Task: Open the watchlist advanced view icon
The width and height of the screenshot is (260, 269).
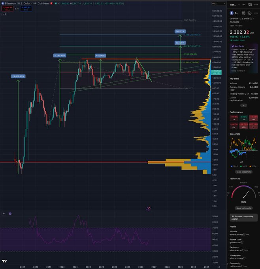Action: 250,5
